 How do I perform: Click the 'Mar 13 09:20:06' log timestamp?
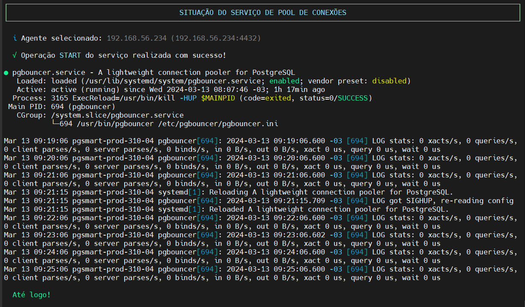pyautogui.click(x=36, y=158)
